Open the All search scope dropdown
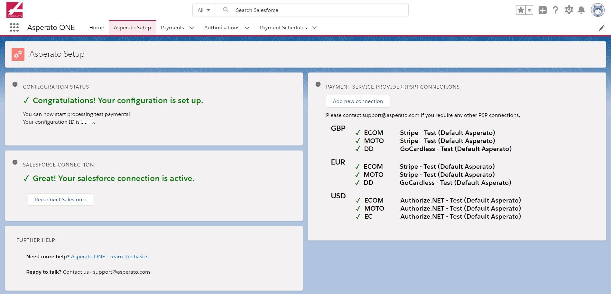This screenshot has width=611, height=294. 204,10
